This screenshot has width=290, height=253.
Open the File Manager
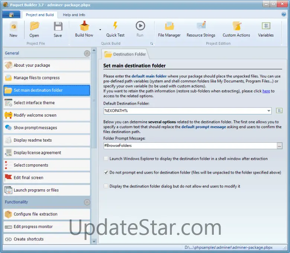click(169, 29)
